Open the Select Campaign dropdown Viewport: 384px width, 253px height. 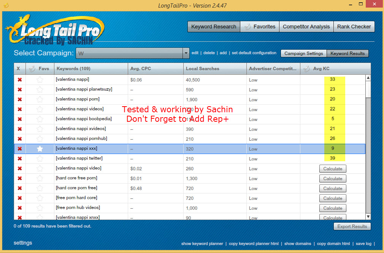coord(186,53)
